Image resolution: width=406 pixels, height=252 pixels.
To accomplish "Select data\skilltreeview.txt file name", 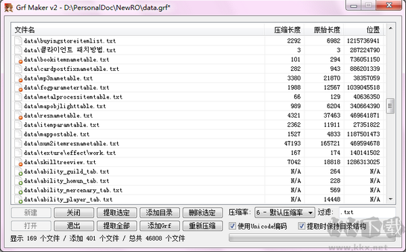I will (x=60, y=162).
